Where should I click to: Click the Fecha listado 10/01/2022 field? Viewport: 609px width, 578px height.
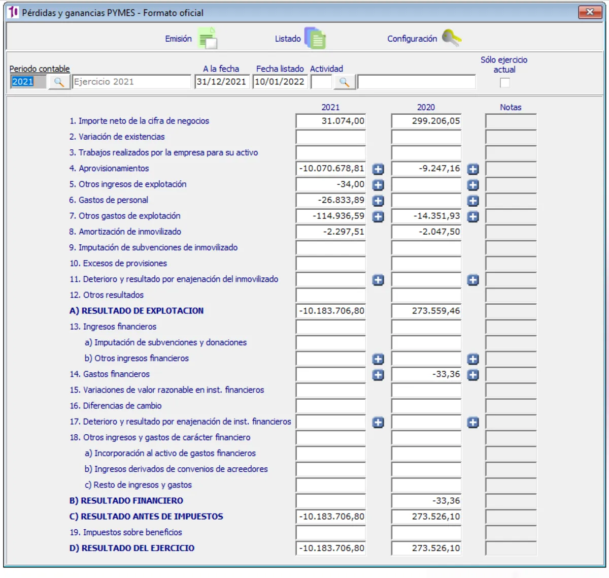pyautogui.click(x=280, y=82)
